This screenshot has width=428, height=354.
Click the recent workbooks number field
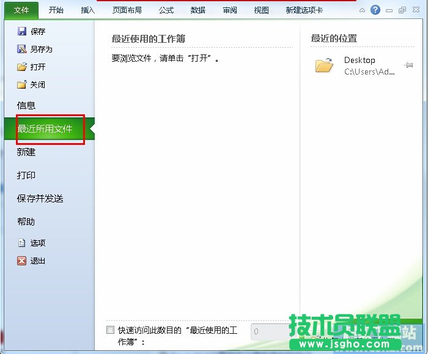coord(269,331)
